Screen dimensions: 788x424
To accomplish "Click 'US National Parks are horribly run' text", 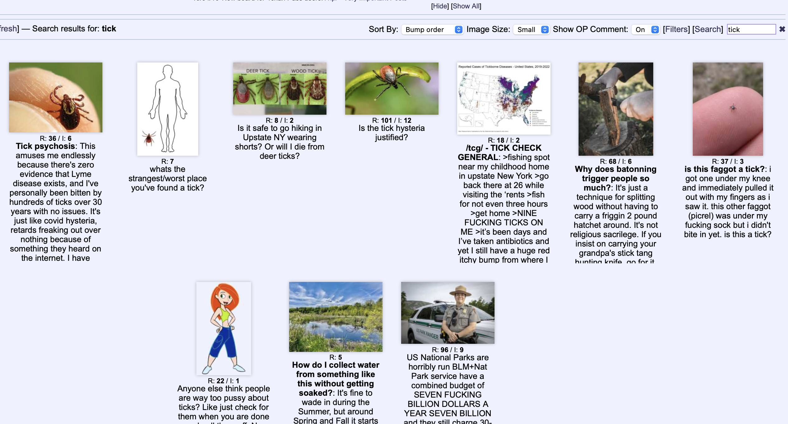I will pyautogui.click(x=448, y=362).
